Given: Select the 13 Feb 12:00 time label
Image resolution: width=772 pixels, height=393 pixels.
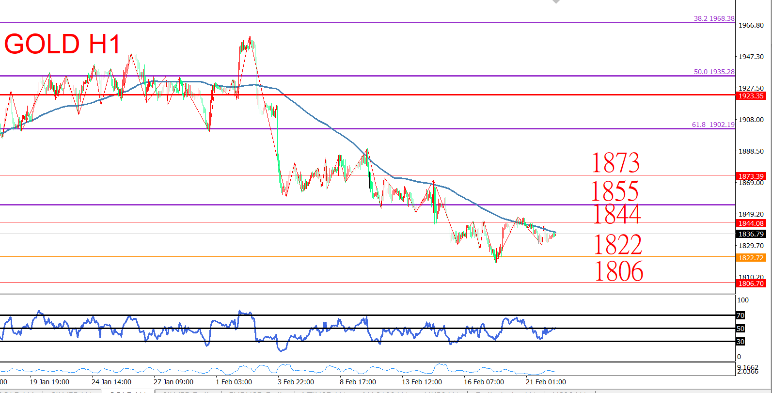Looking at the screenshot, I should (422, 382).
